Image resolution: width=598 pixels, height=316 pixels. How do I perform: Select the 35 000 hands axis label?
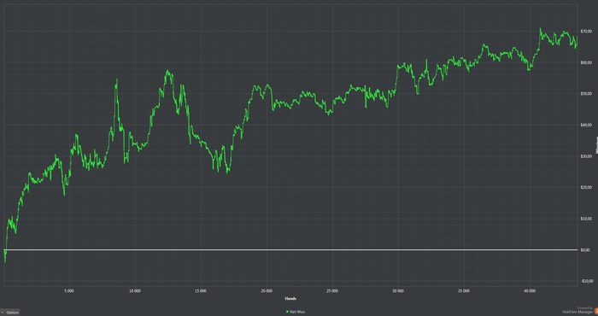pyautogui.click(x=464, y=291)
